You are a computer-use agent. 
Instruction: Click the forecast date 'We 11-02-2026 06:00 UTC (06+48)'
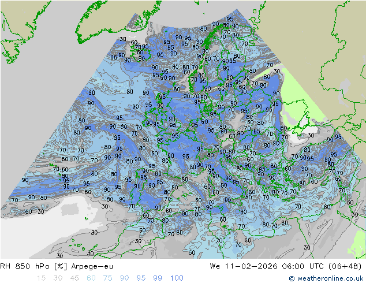286,266
